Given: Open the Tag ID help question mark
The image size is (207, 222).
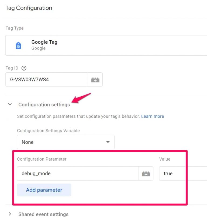Looking at the screenshot, I should [24, 68].
